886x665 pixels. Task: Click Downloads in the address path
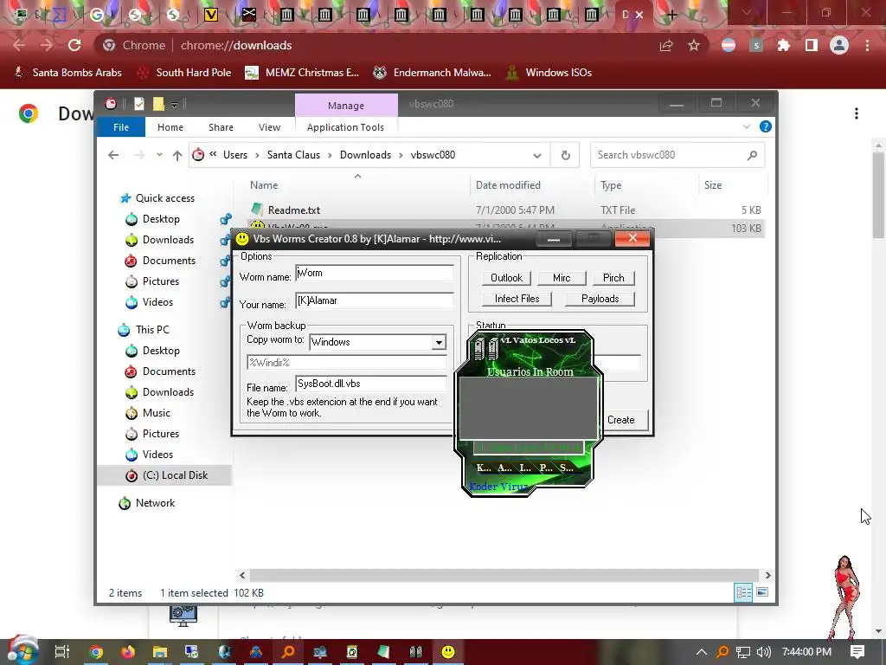[365, 155]
